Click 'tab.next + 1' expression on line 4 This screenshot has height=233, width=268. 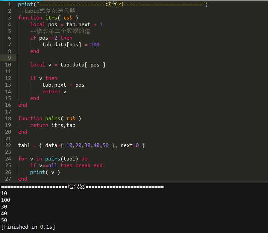(84, 25)
